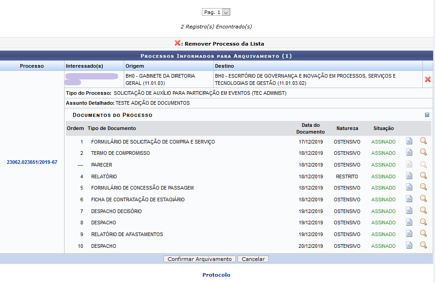View document file icon for Relatório row 4
The image size is (435, 283).
(x=409, y=176)
